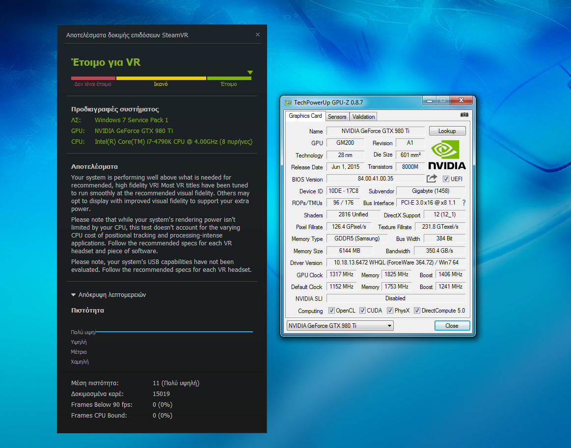Viewport: 571px width, 448px height.
Task: Click the Name field showing GTX 980 Ti
Action: (376, 131)
